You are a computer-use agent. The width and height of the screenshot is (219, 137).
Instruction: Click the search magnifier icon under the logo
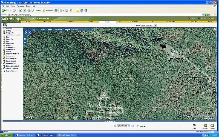5,25
